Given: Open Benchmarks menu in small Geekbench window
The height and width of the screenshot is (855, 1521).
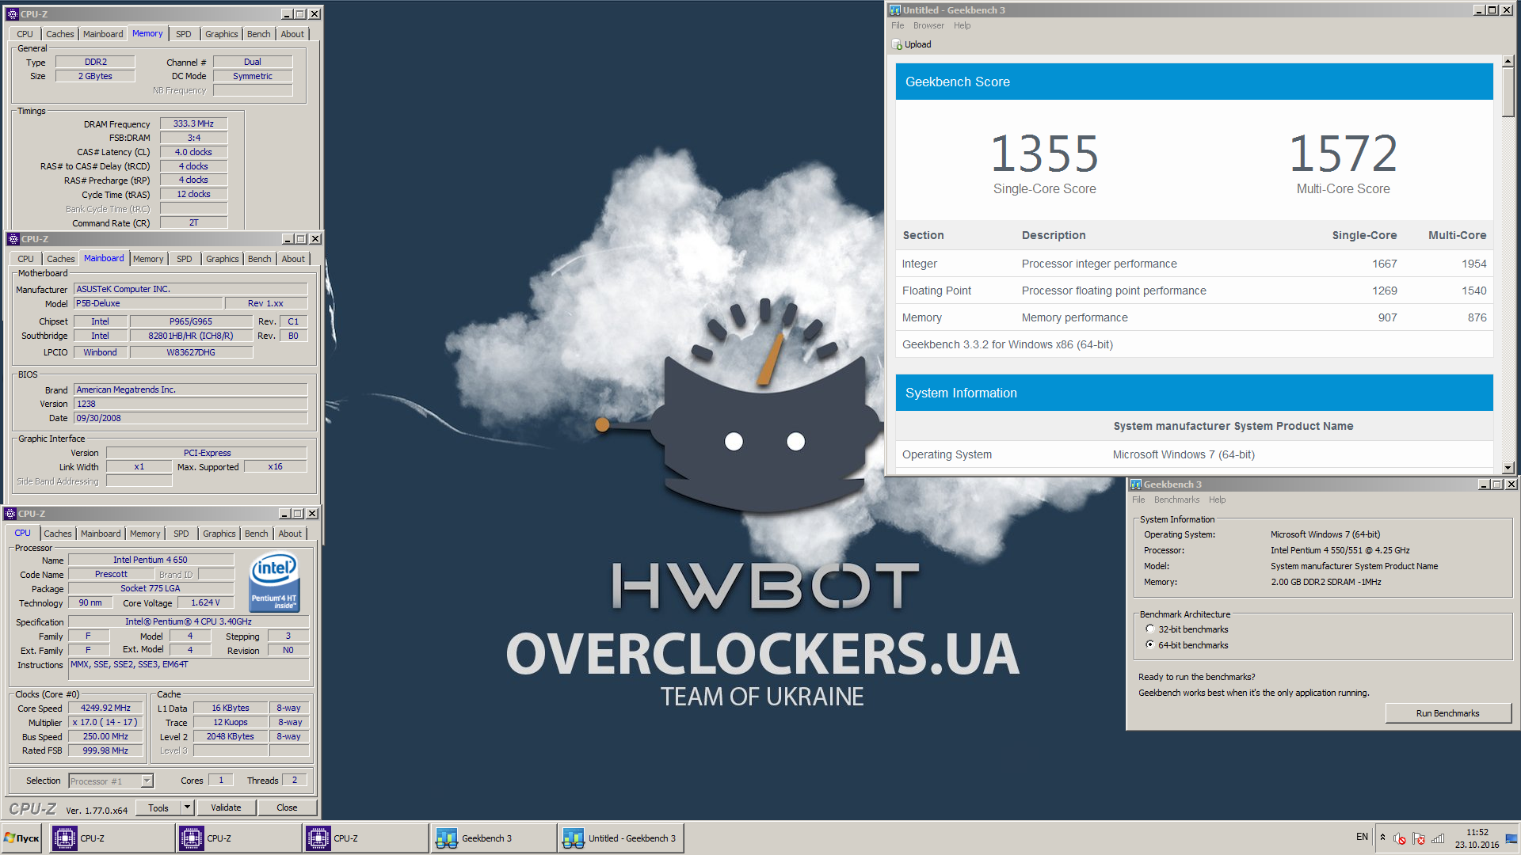Looking at the screenshot, I should click(1176, 500).
